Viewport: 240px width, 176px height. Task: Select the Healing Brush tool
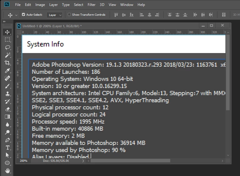[x=7, y=78]
